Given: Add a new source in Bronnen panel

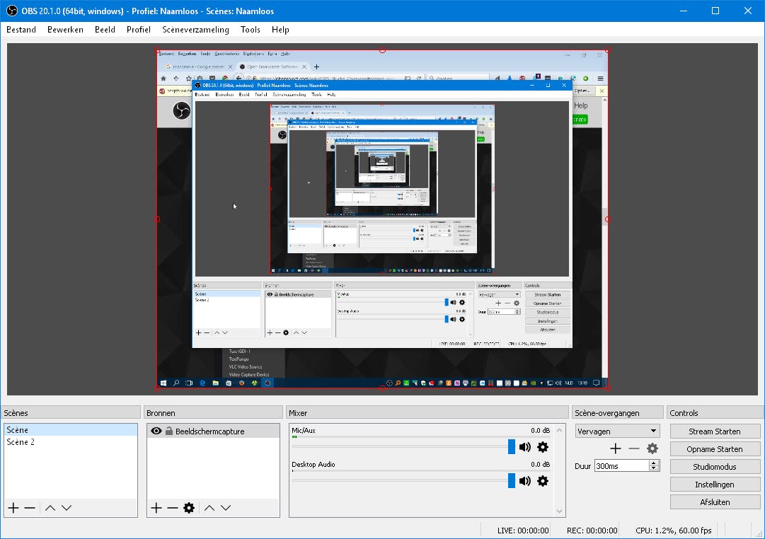Looking at the screenshot, I should (x=155, y=507).
